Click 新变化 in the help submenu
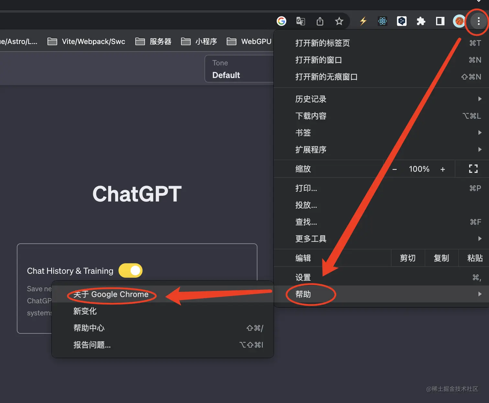The image size is (489, 403). click(163, 311)
